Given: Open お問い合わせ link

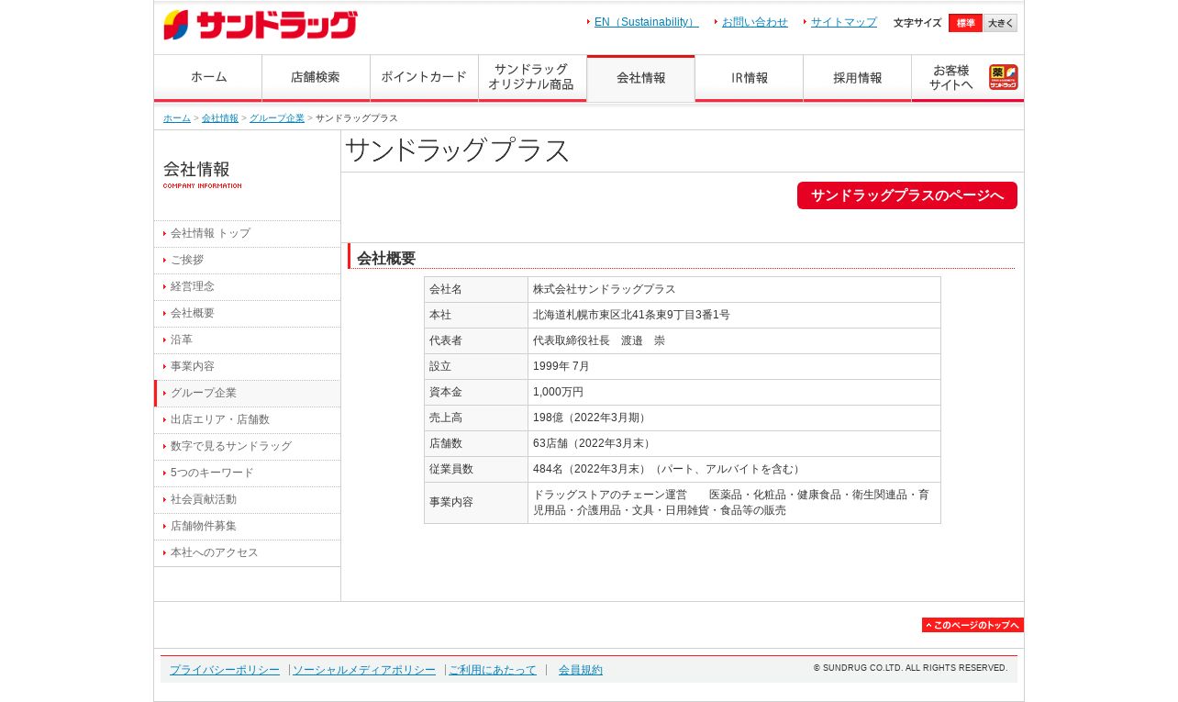Looking at the screenshot, I should coord(755,22).
